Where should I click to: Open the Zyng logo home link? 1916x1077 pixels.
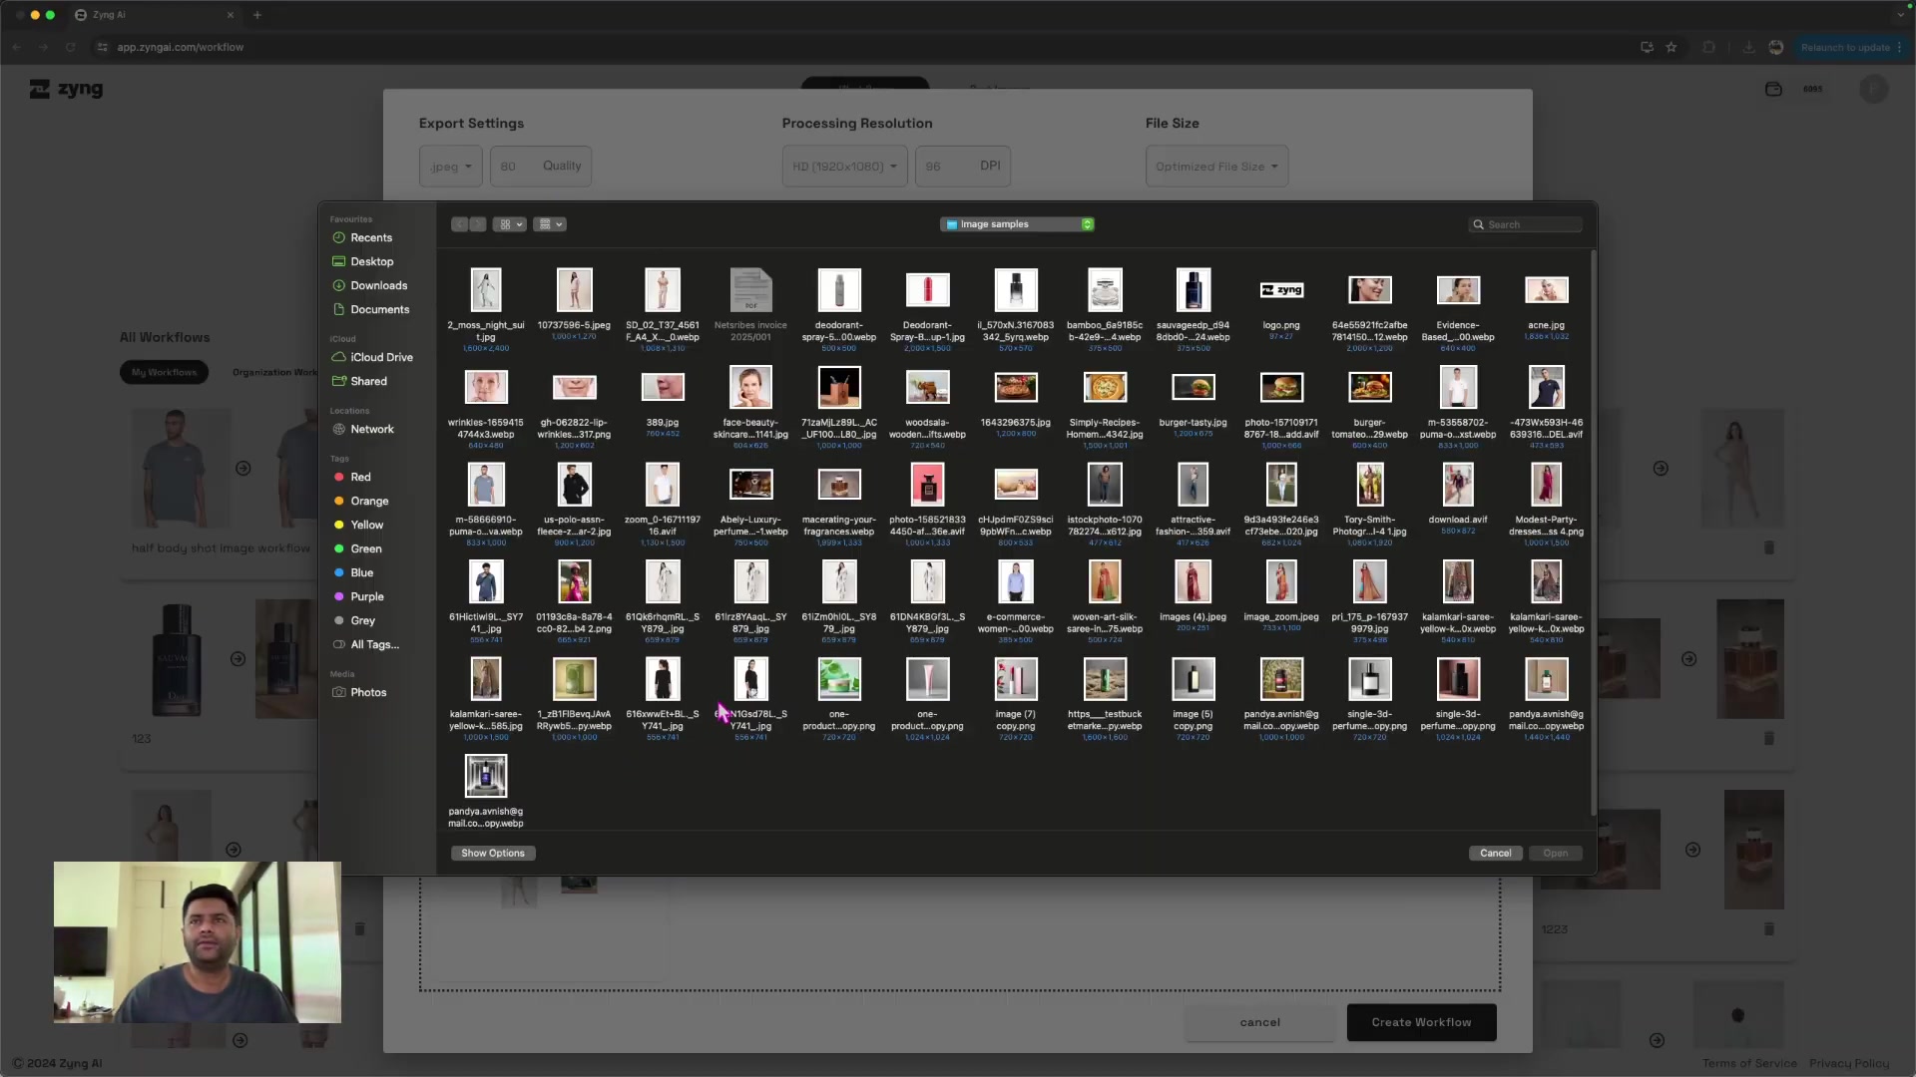pyautogui.click(x=66, y=90)
